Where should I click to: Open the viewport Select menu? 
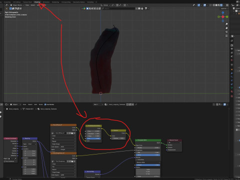point(33,5)
